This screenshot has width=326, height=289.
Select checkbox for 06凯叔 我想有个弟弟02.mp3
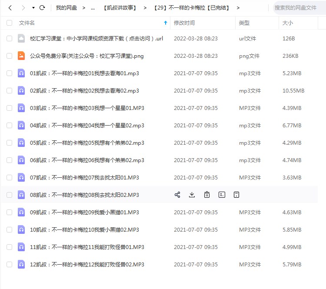[x=10, y=160]
